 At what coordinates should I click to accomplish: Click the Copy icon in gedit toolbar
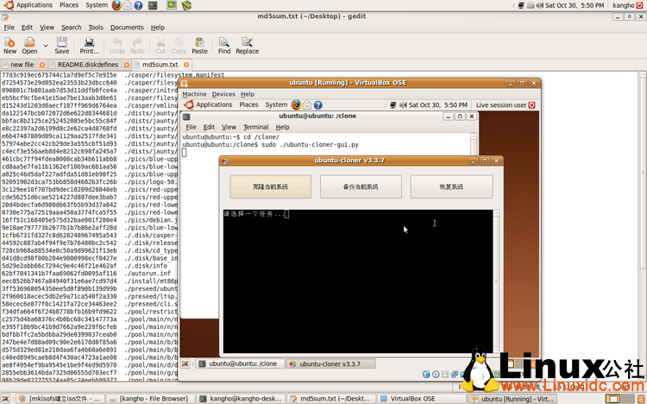pyautogui.click(x=179, y=46)
